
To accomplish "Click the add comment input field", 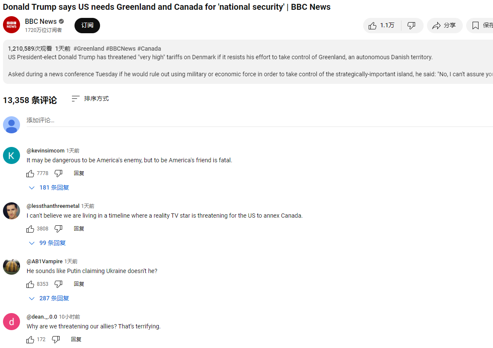I will click(x=255, y=121).
